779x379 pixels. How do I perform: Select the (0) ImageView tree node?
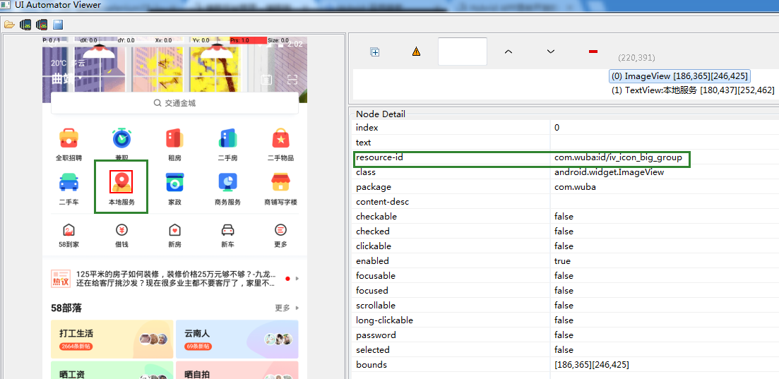pos(679,76)
